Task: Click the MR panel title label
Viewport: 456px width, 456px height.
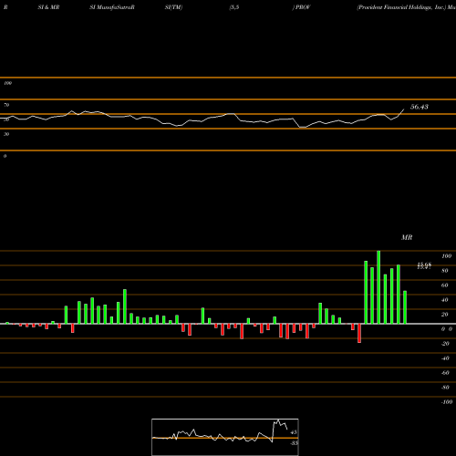Action: [x=407, y=237]
